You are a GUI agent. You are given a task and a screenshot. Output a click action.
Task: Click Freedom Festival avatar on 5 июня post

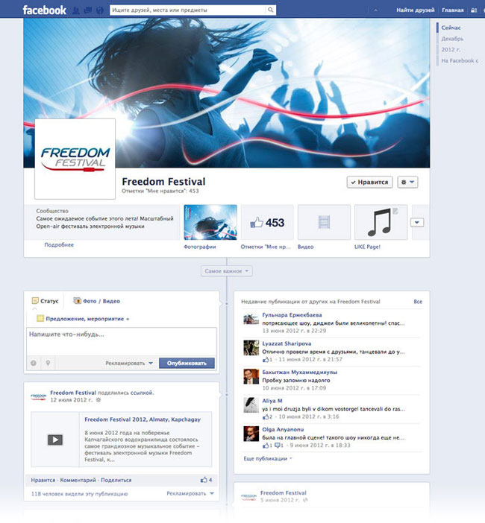point(249,497)
